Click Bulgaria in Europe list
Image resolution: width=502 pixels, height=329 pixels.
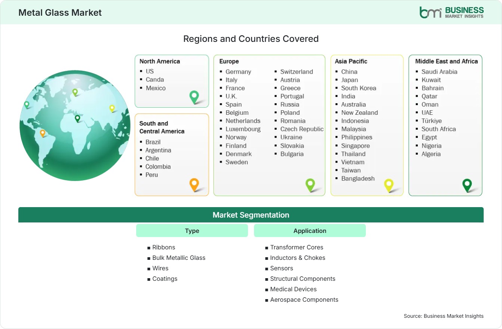click(x=292, y=154)
